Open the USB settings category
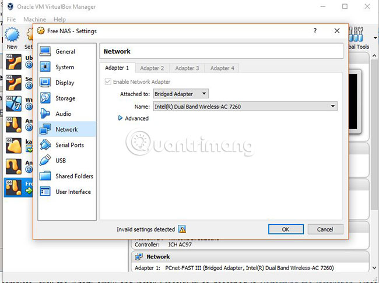 (67, 160)
